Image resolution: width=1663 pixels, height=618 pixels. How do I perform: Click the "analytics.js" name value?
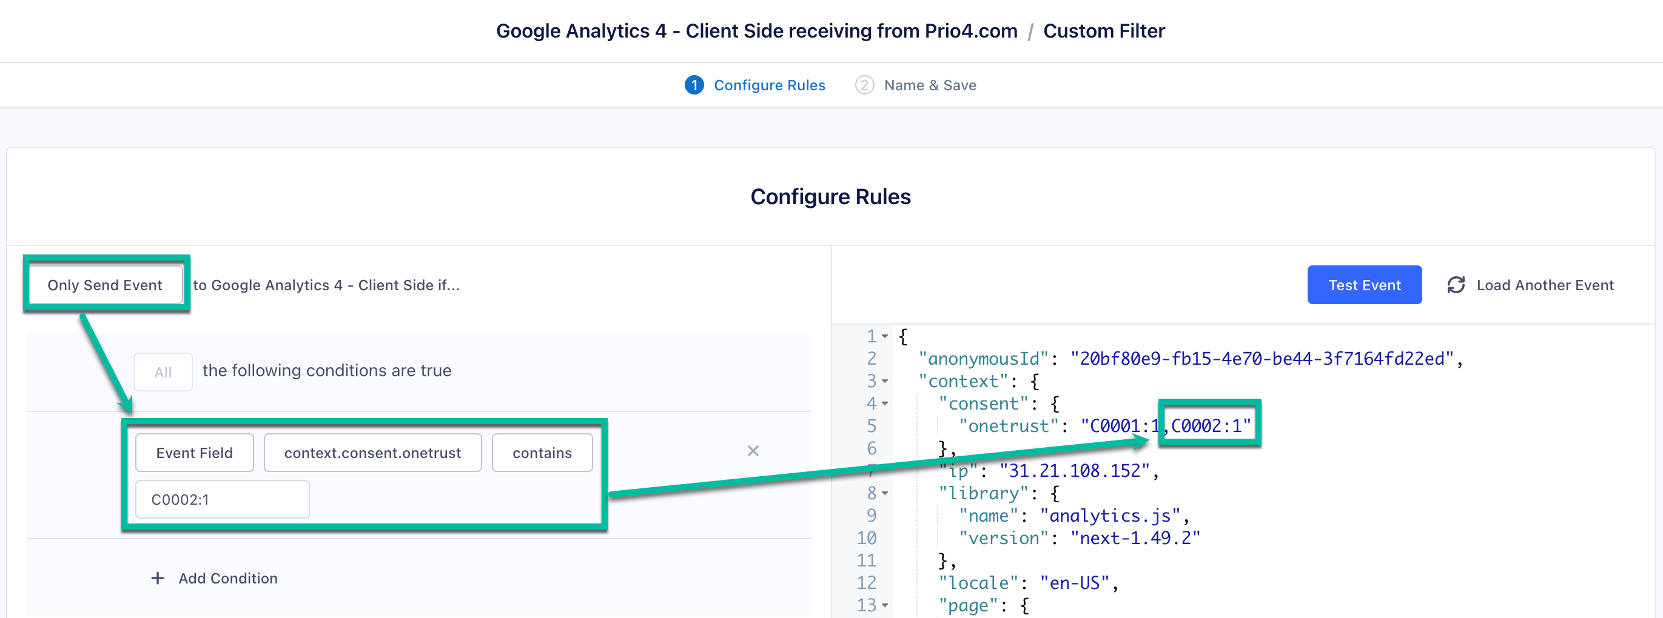(1110, 516)
